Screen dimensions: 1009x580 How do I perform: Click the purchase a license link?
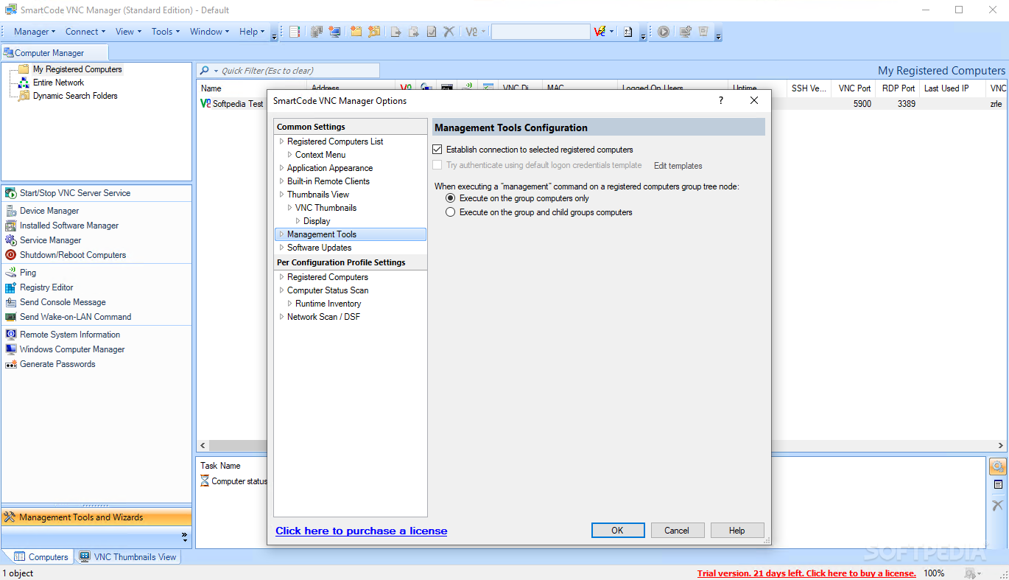click(361, 531)
